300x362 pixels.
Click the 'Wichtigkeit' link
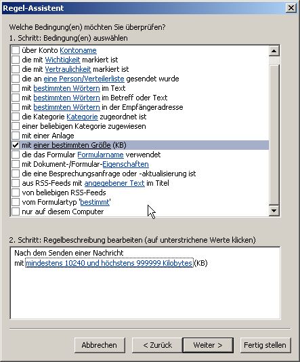click(62, 60)
